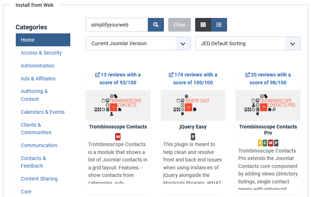The width and height of the screenshot is (311, 197).
Task: Open external link icon beside 174 reviews
Action: [171, 75]
